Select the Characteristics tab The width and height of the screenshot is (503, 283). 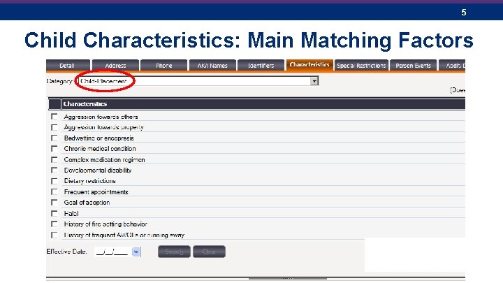(309, 65)
